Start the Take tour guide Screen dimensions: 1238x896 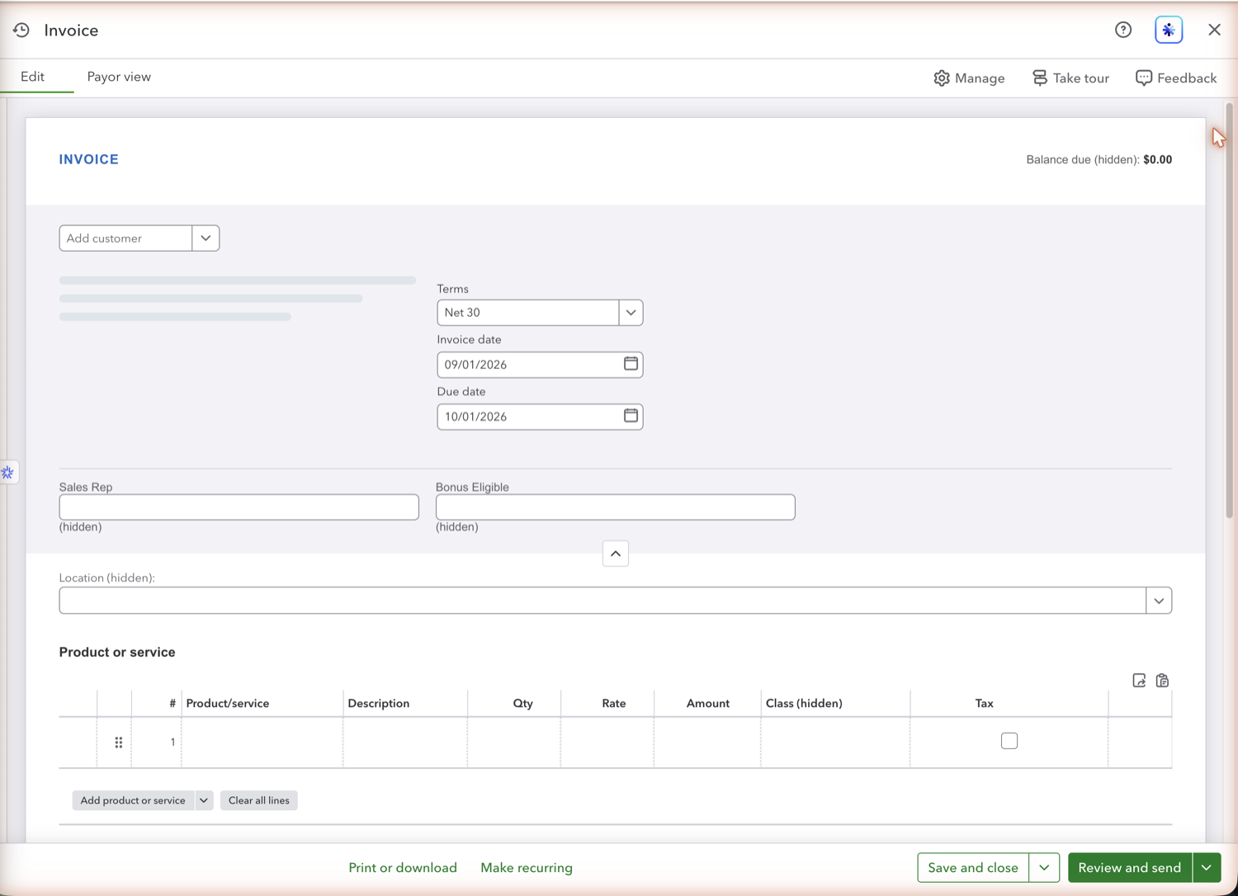(x=1070, y=78)
